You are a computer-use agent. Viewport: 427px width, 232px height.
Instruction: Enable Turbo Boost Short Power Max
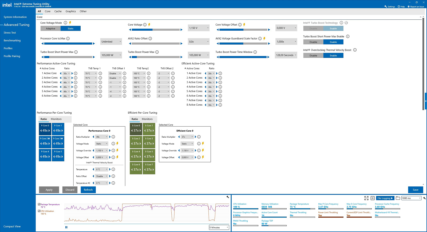click(x=333, y=42)
